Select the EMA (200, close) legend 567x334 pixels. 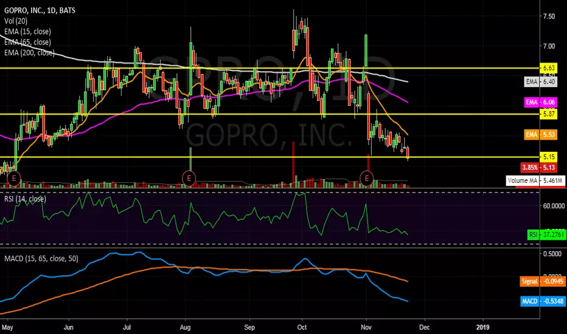click(x=29, y=53)
